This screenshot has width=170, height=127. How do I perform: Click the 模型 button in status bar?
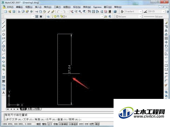[x=98, y=124]
